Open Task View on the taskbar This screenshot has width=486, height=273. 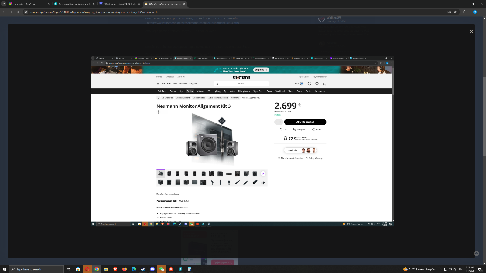click(68, 269)
